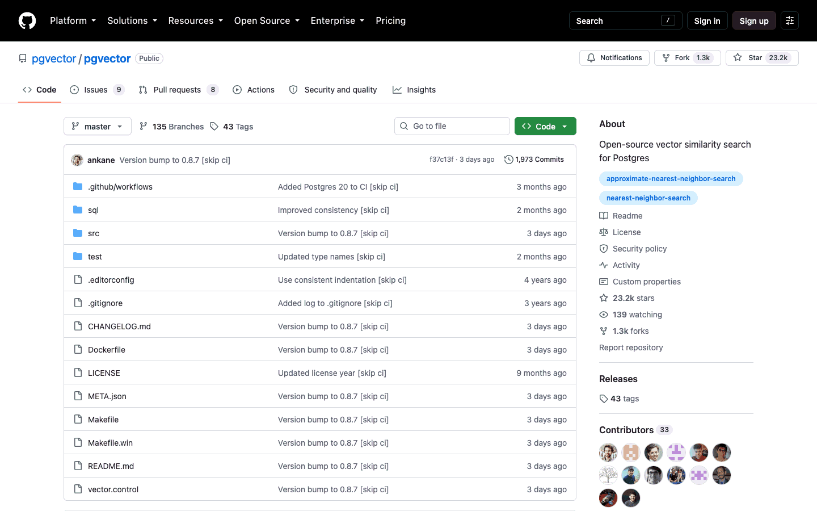Open the src folder icon

click(x=78, y=233)
